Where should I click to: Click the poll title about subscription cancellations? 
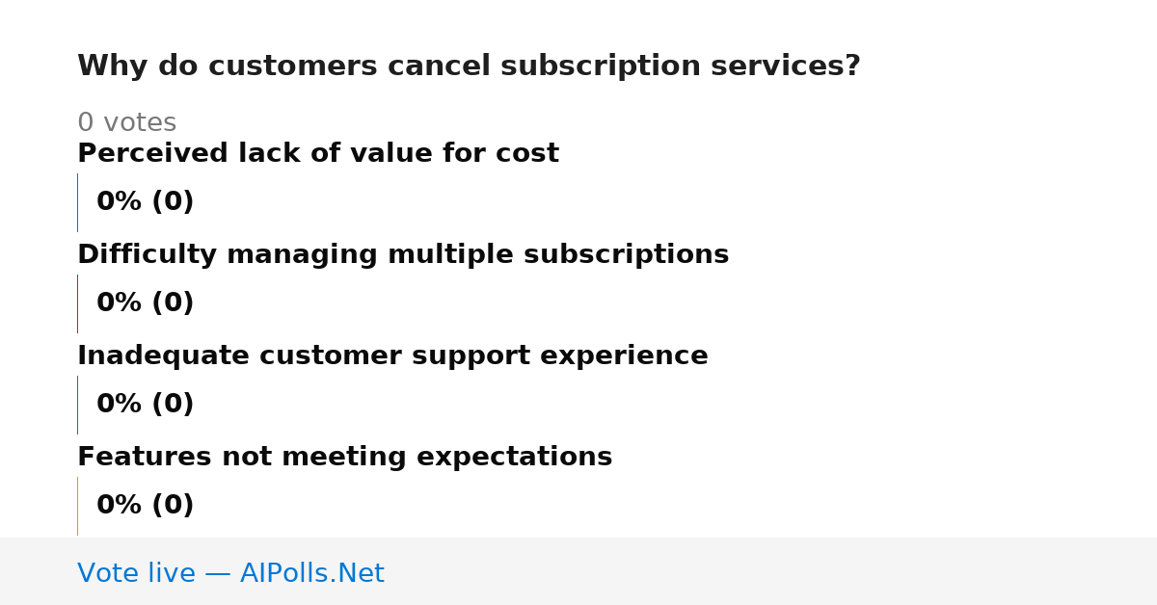tap(469, 66)
